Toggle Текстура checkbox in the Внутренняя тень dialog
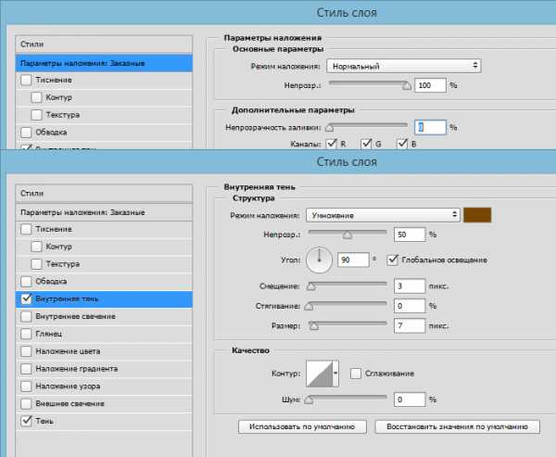 (x=36, y=263)
